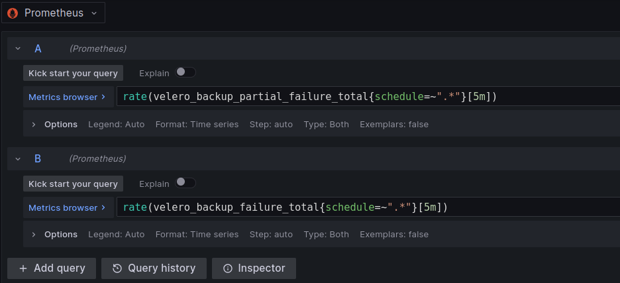Click Format: Time series in query B options
The image size is (620, 283).
click(197, 235)
